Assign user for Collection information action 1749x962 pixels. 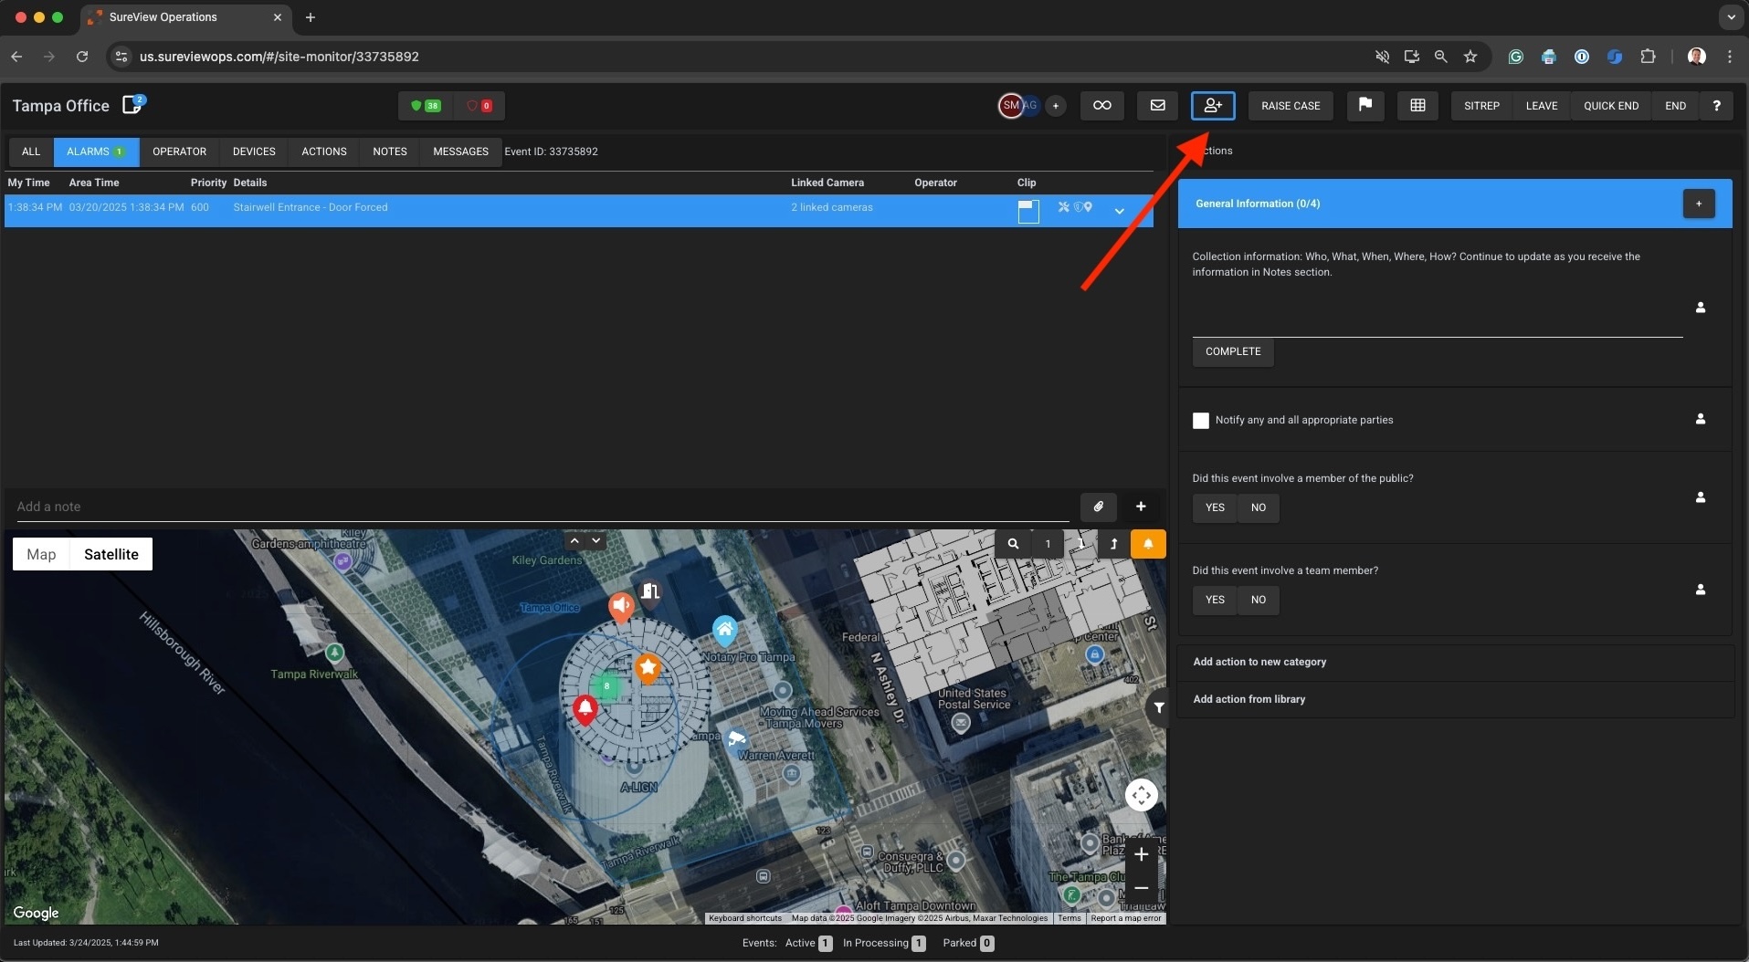coord(1700,308)
